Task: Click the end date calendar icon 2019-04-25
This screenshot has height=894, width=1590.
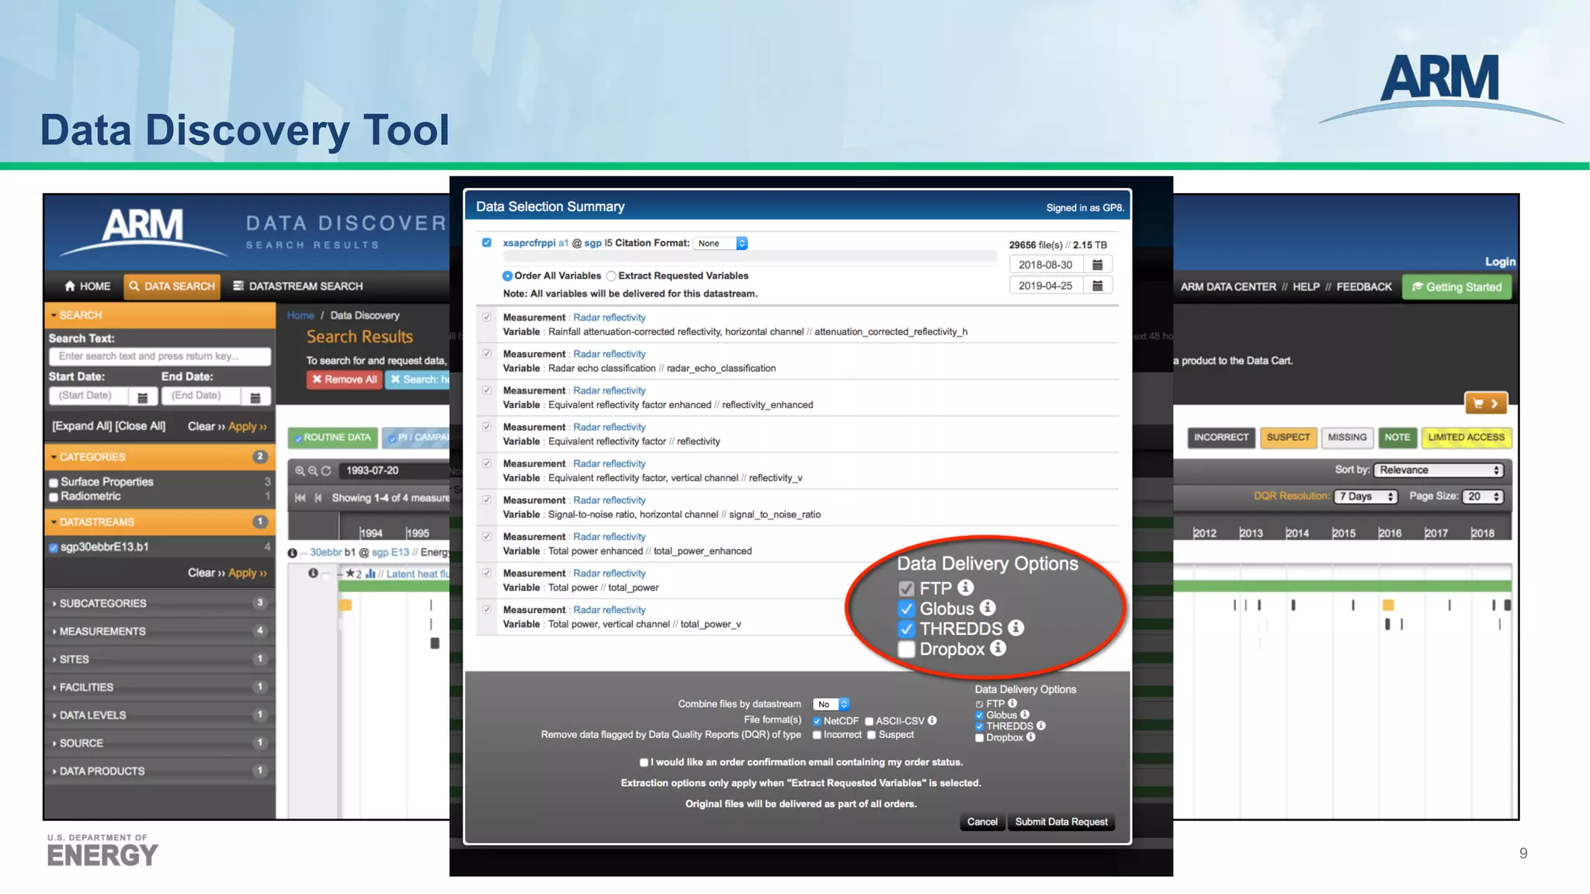Action: [1097, 286]
